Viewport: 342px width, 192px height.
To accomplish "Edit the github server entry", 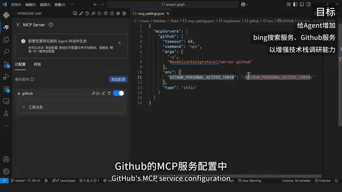I will click(103, 93).
